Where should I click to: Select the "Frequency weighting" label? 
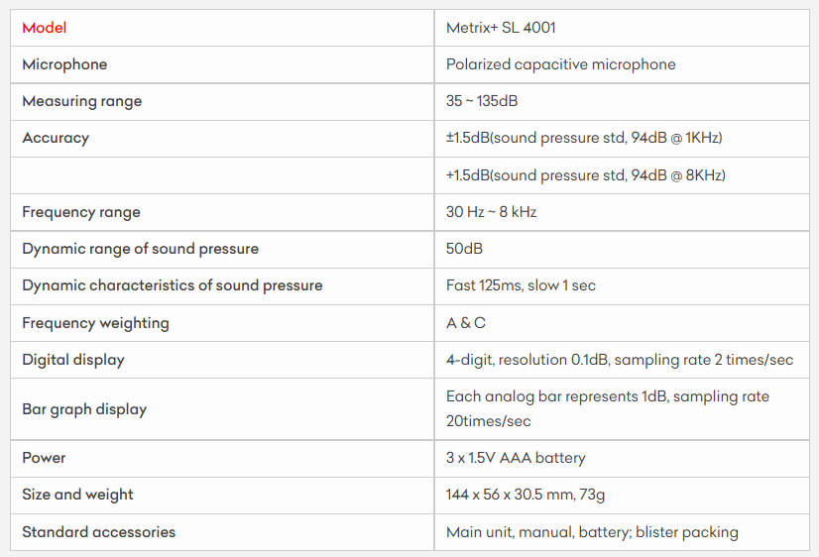[95, 323]
